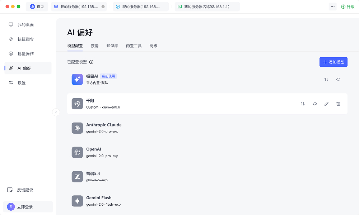The height and width of the screenshot is (215, 359).
Task: Open the 首页 home tab
Action: point(37,6)
